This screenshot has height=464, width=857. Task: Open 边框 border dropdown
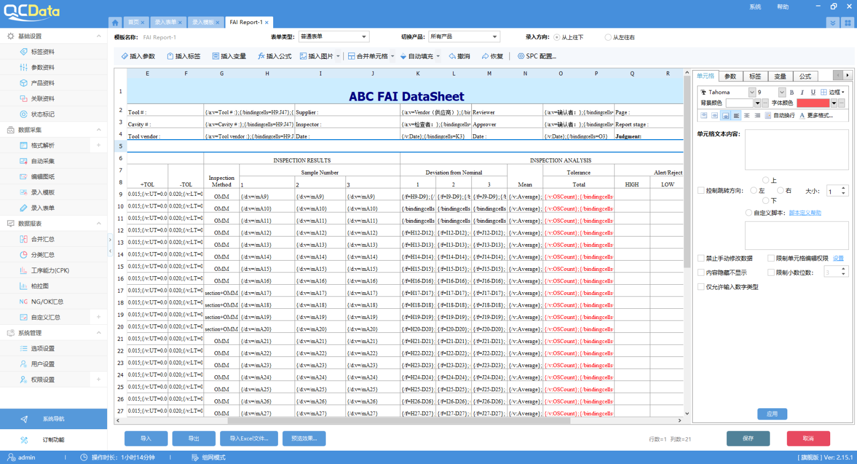click(x=832, y=92)
